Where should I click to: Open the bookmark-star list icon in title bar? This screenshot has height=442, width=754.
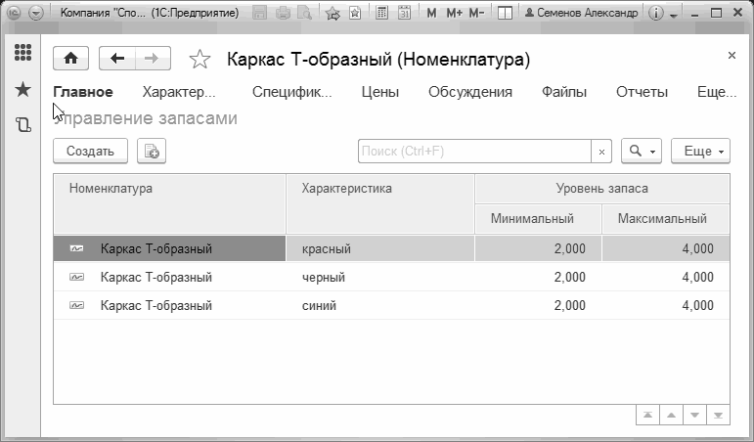(355, 13)
